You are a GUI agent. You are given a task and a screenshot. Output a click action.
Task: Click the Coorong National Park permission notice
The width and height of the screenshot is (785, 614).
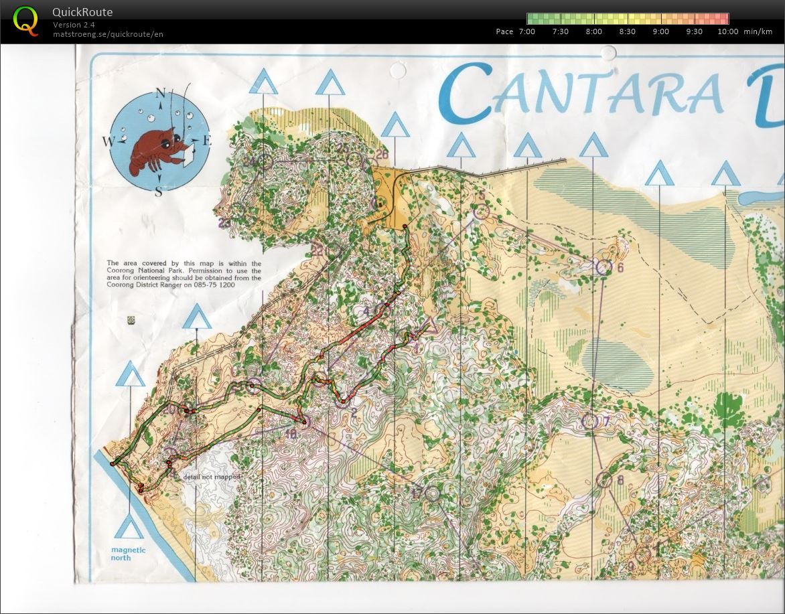click(184, 275)
